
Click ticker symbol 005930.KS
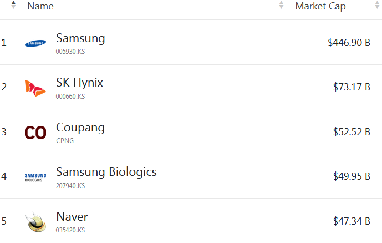(70, 52)
